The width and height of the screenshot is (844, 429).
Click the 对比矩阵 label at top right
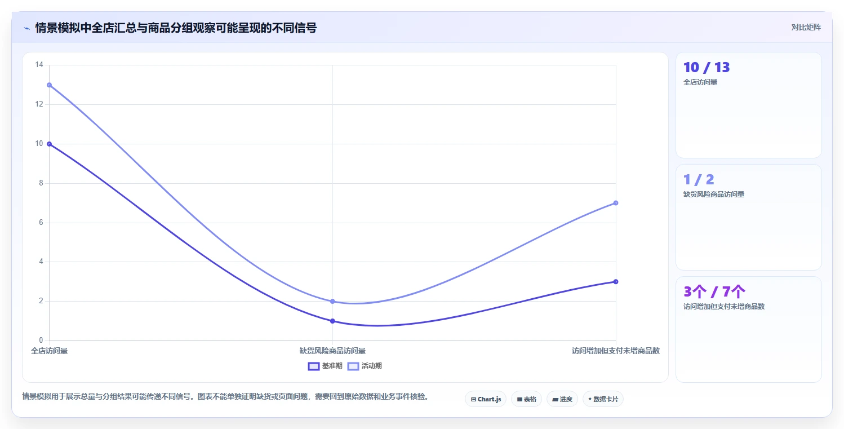click(806, 27)
